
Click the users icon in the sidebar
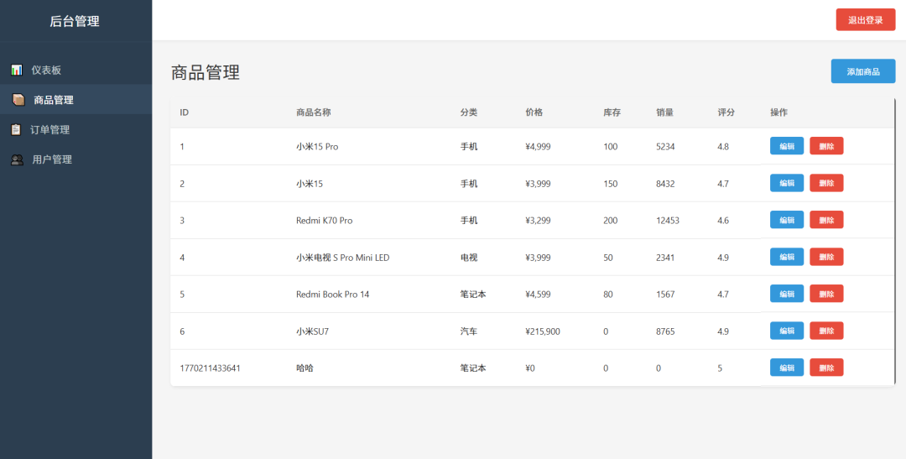[18, 159]
